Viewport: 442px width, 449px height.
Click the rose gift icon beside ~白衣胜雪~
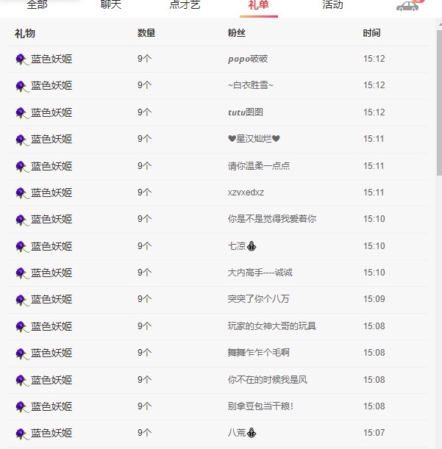[21, 86]
